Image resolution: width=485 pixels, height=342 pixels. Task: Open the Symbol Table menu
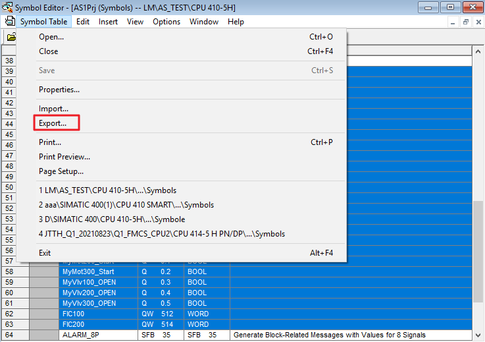(x=43, y=22)
